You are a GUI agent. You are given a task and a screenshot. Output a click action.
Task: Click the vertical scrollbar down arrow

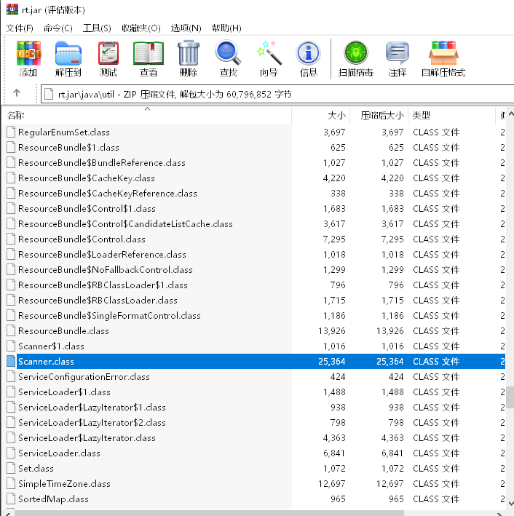(510, 504)
